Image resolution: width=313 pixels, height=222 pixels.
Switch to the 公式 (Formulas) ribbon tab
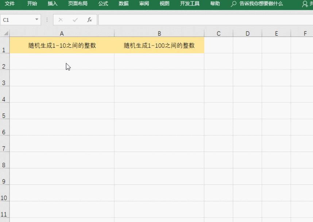click(x=103, y=4)
